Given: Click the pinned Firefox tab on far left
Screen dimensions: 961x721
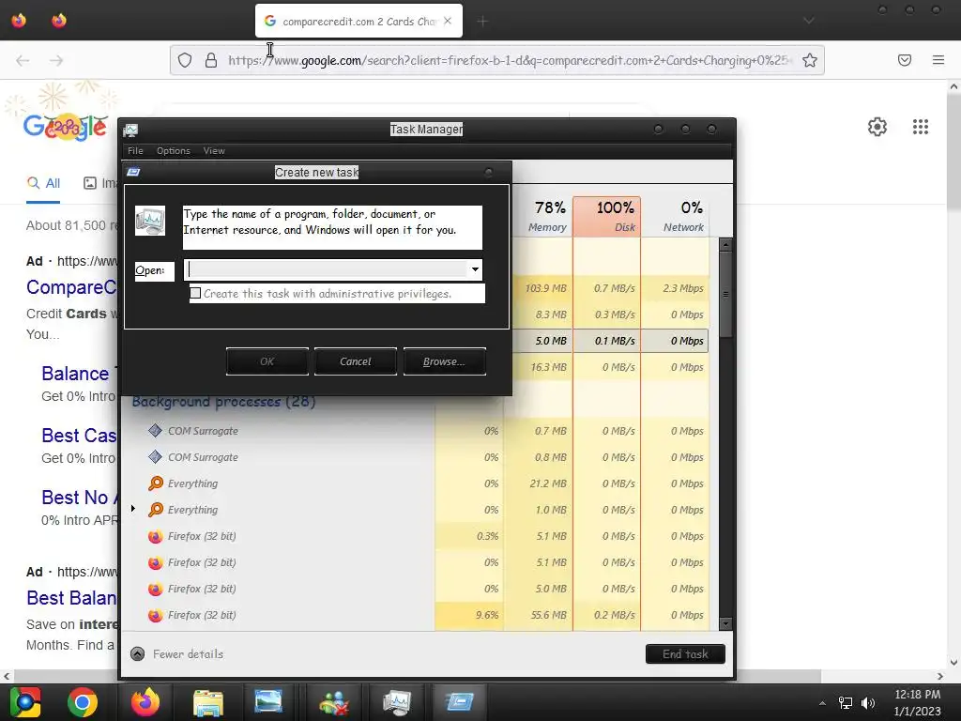Looking at the screenshot, I should (19, 21).
